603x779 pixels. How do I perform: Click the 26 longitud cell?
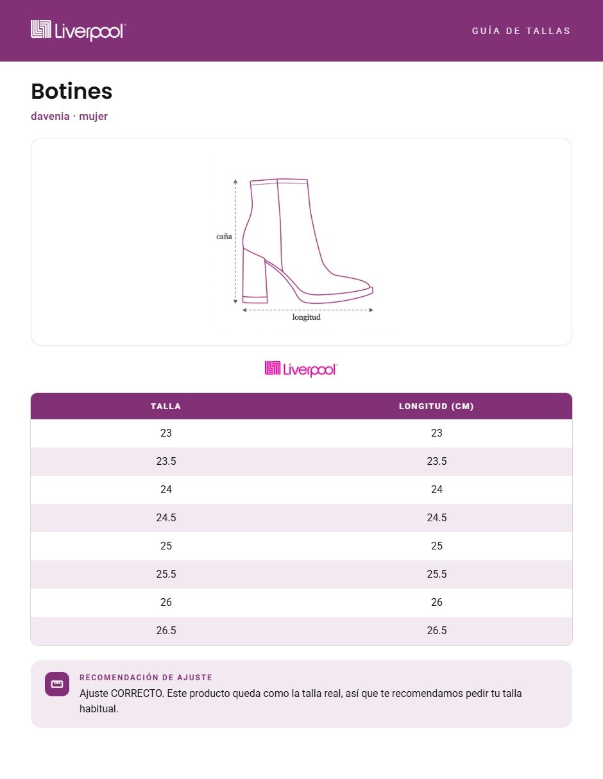(x=437, y=603)
